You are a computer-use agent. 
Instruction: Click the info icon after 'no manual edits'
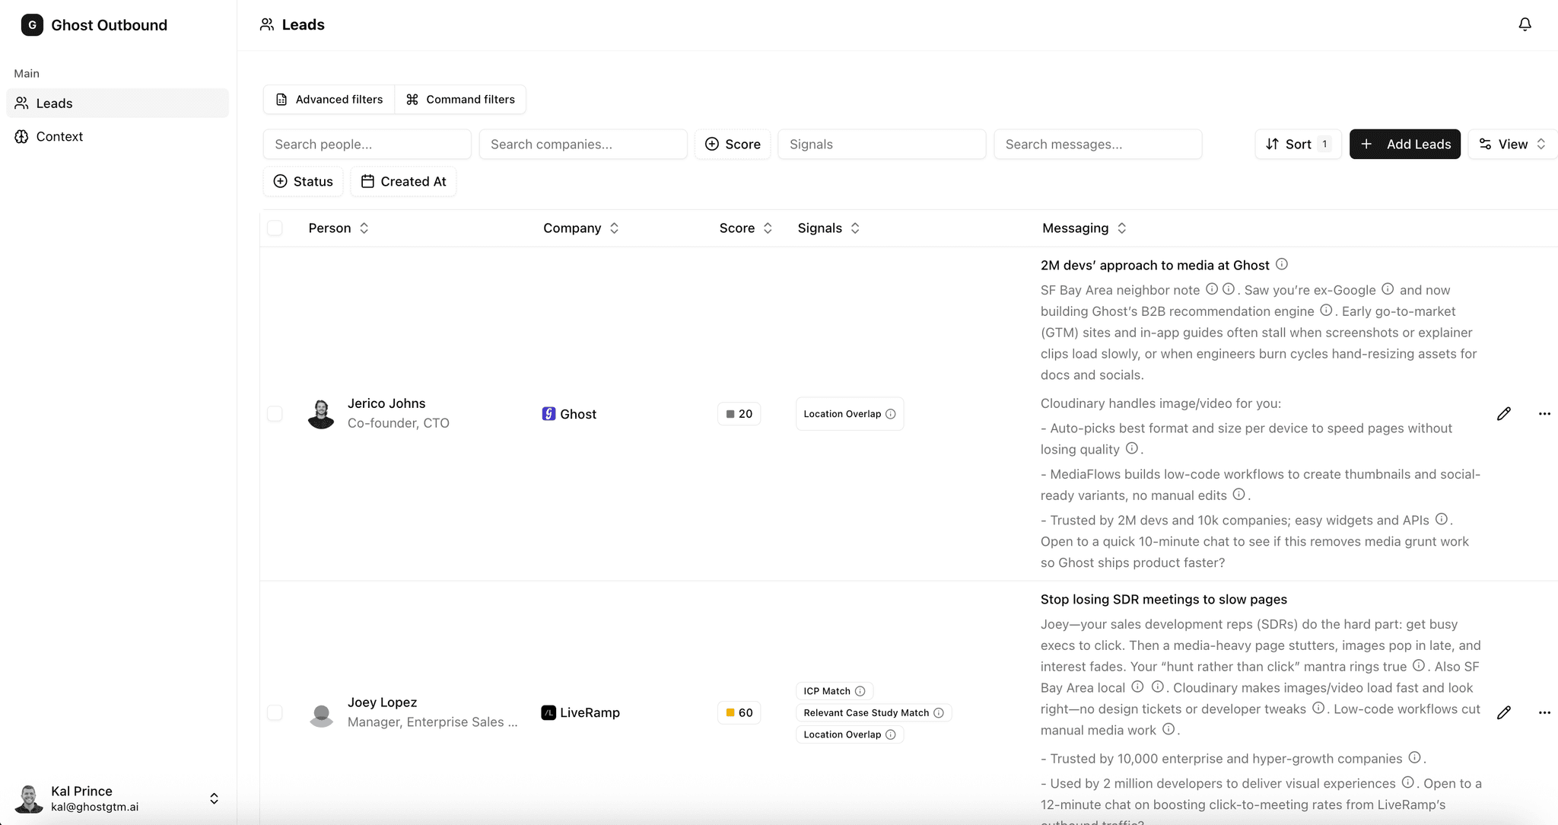click(x=1239, y=495)
